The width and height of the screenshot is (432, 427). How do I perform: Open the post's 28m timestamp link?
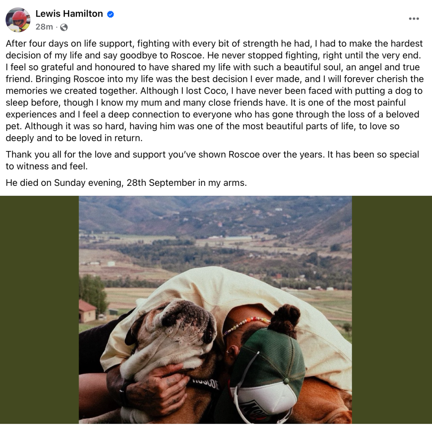[x=44, y=27]
